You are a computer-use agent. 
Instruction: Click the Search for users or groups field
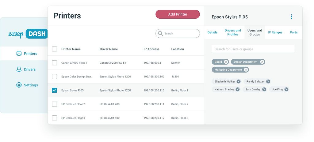click(x=253, y=49)
